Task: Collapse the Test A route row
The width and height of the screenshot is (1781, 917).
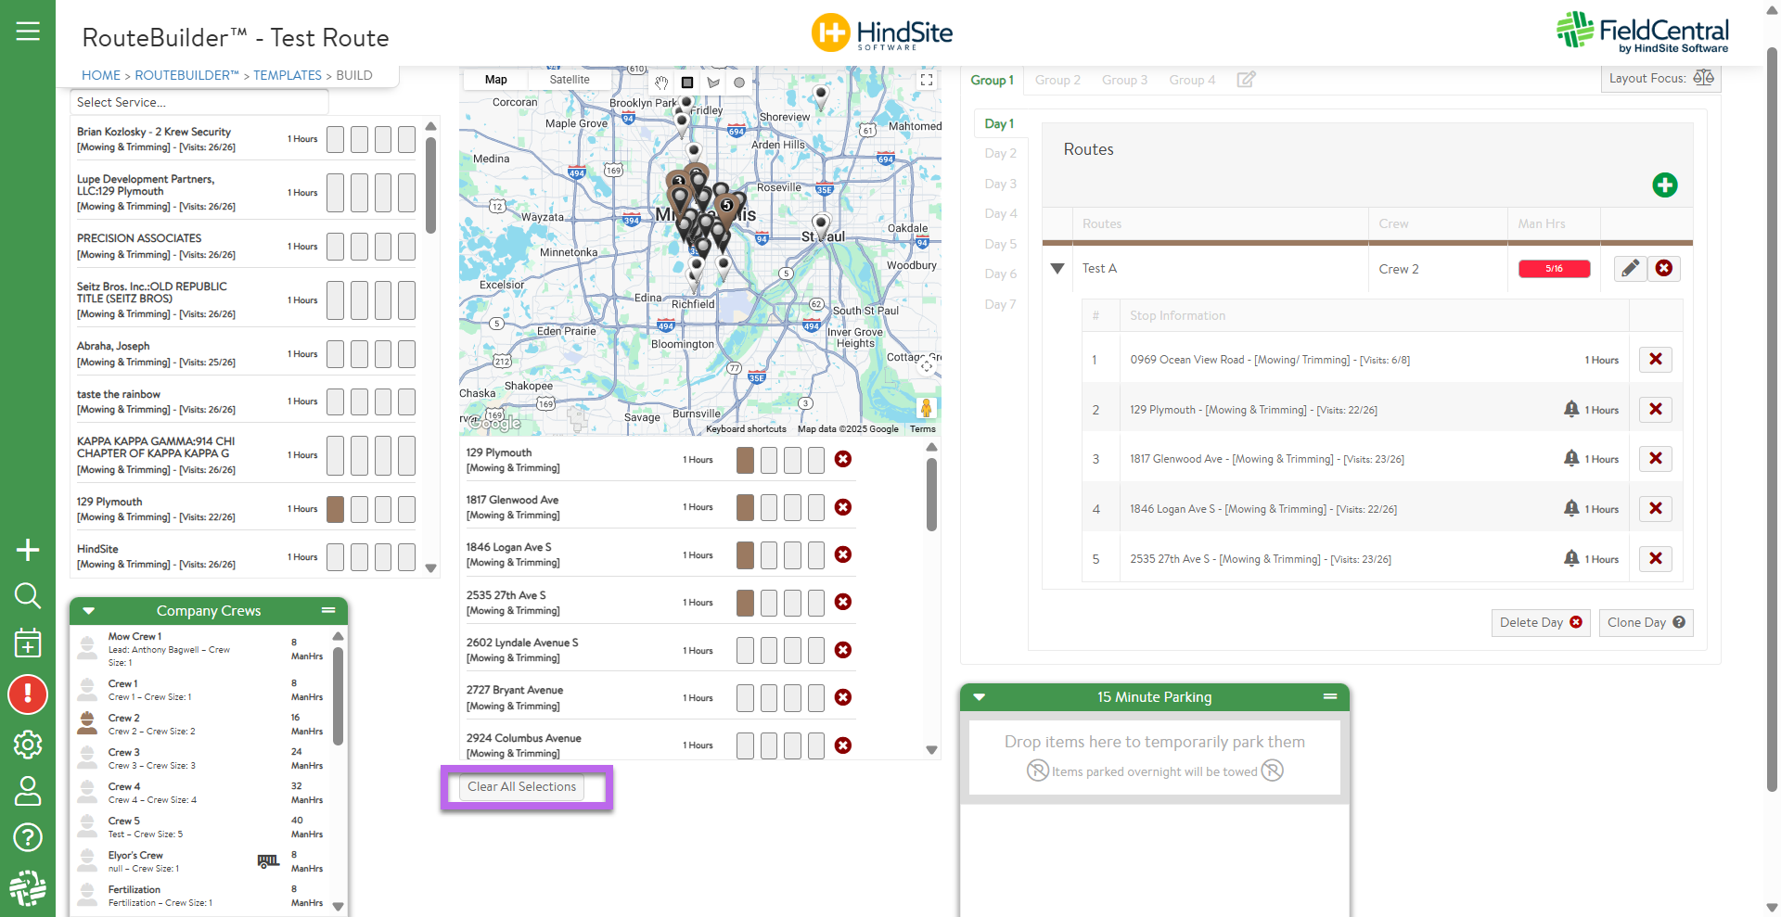Action: click(1057, 269)
